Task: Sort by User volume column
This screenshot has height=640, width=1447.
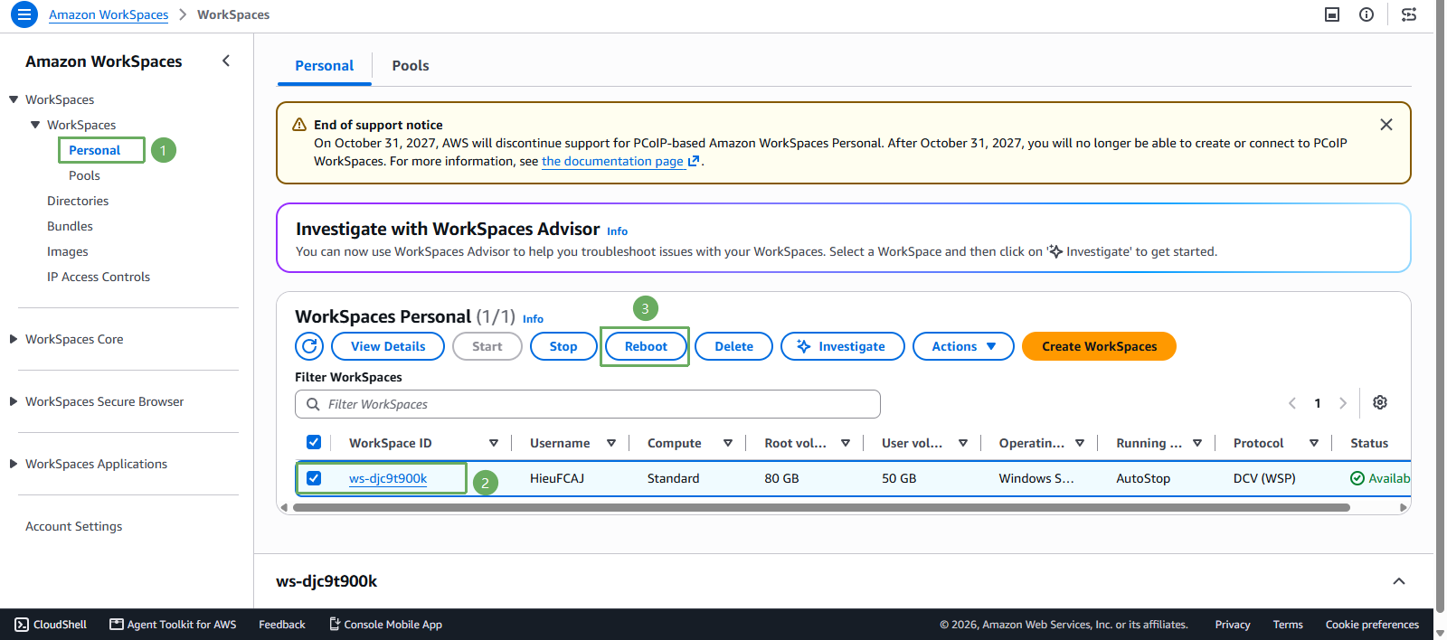Action: click(963, 443)
